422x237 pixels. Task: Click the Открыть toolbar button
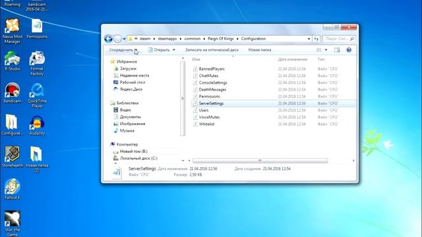[x=159, y=50]
